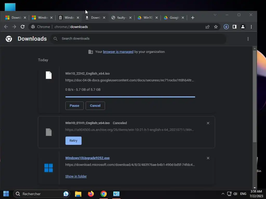Click the download.microsoft.com source URL
The height and width of the screenshot is (199, 266).
pyautogui.click(x=130, y=165)
